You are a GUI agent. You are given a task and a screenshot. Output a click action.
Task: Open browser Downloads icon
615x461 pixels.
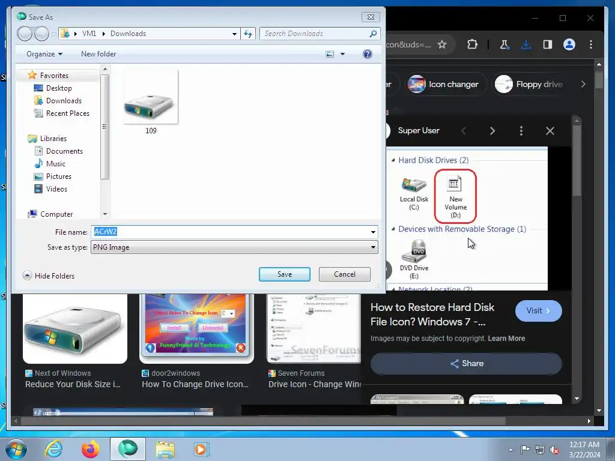click(526, 44)
